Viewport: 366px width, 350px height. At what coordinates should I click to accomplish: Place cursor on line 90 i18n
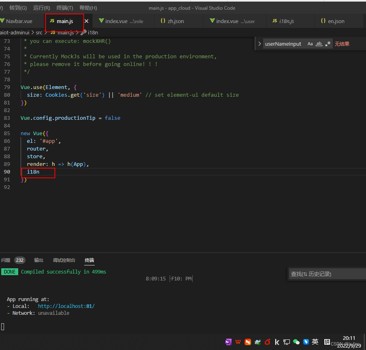tap(33, 172)
